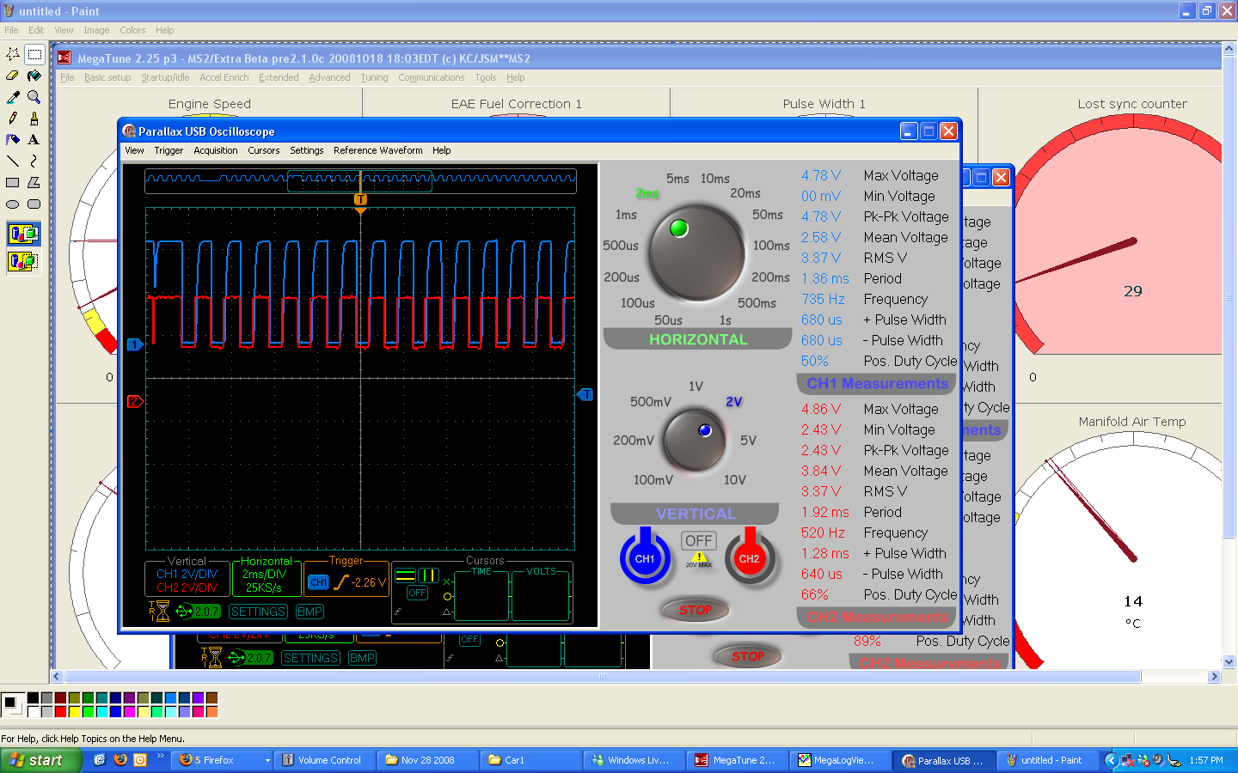Click the BMP button beside SETTINGS

(309, 612)
